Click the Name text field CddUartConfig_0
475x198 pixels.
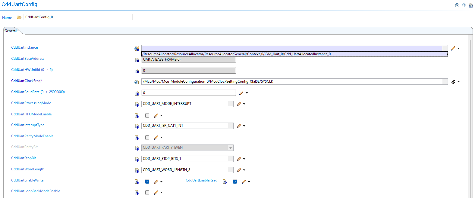click(x=78, y=17)
